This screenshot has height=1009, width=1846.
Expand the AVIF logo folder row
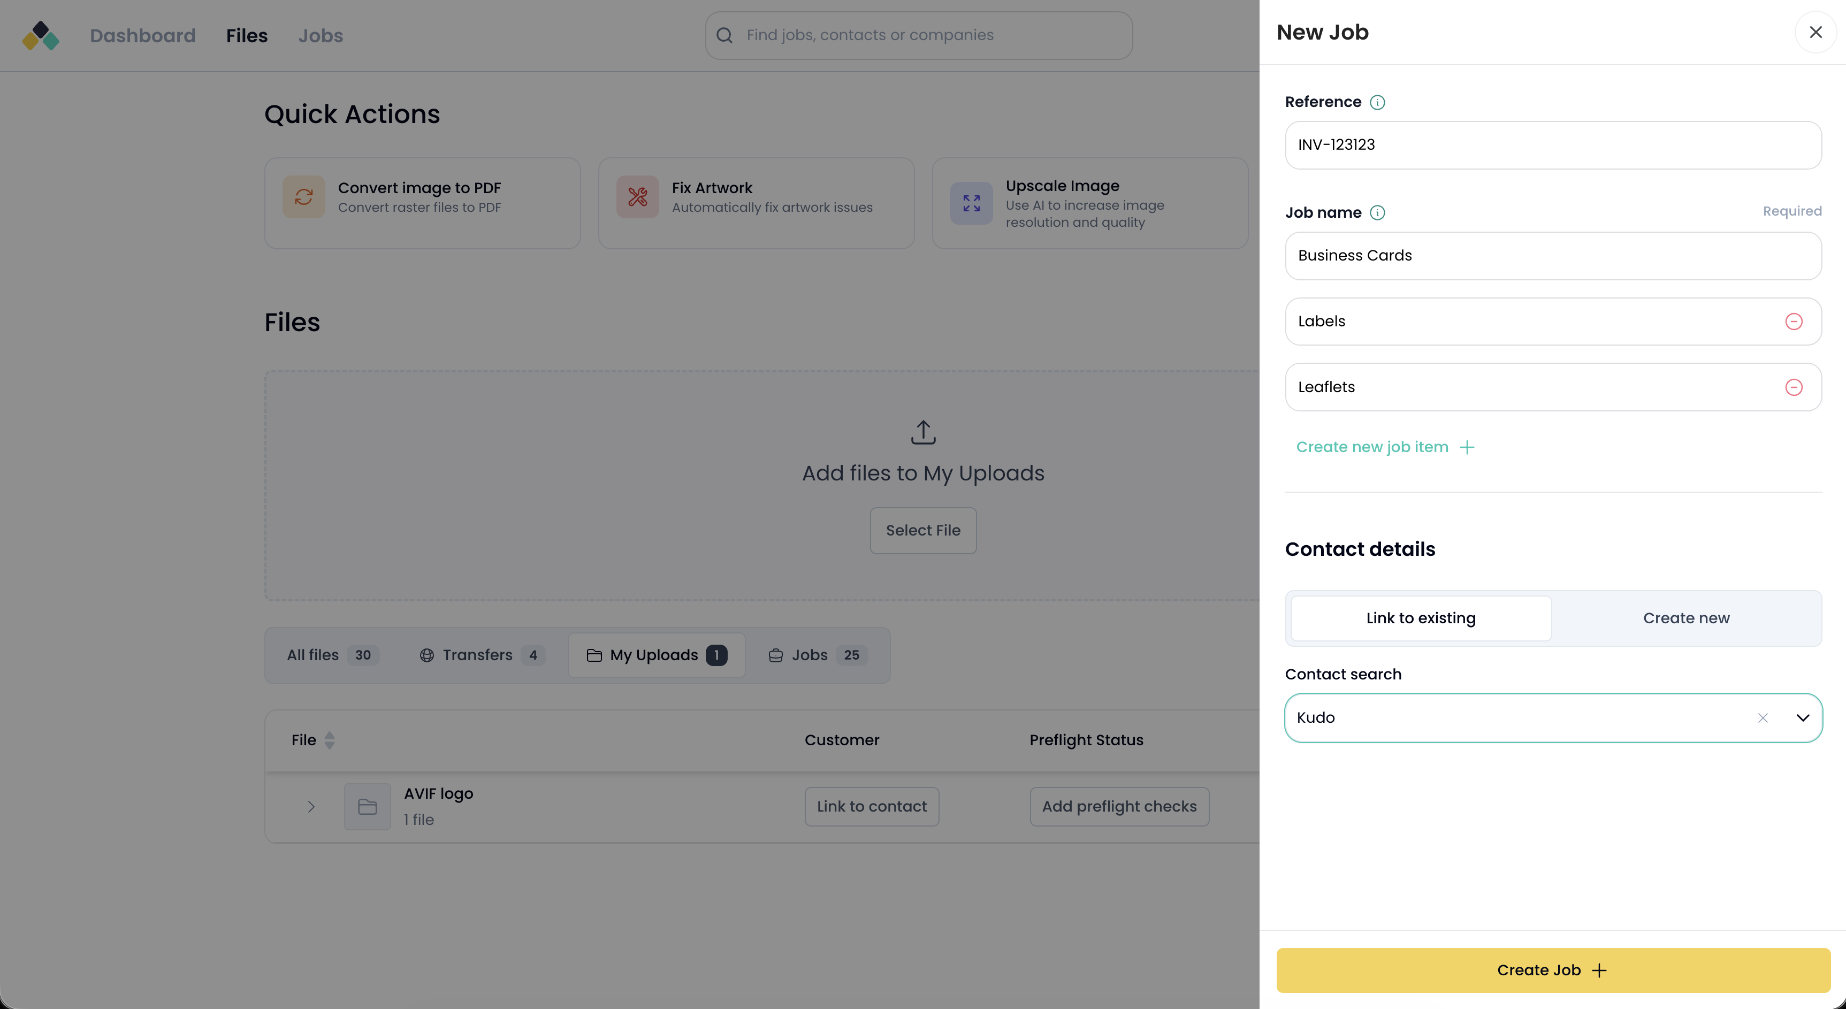click(x=311, y=807)
